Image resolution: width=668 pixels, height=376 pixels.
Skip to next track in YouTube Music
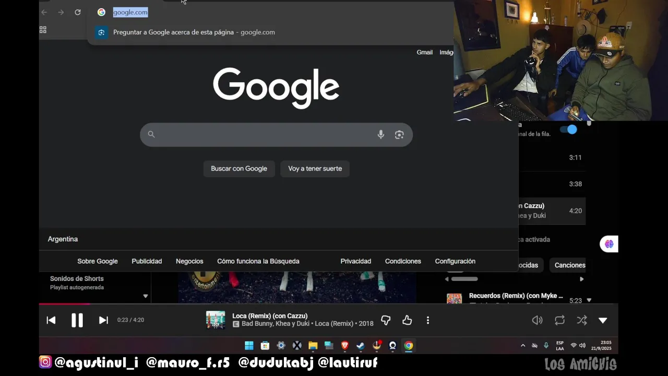[103, 320]
